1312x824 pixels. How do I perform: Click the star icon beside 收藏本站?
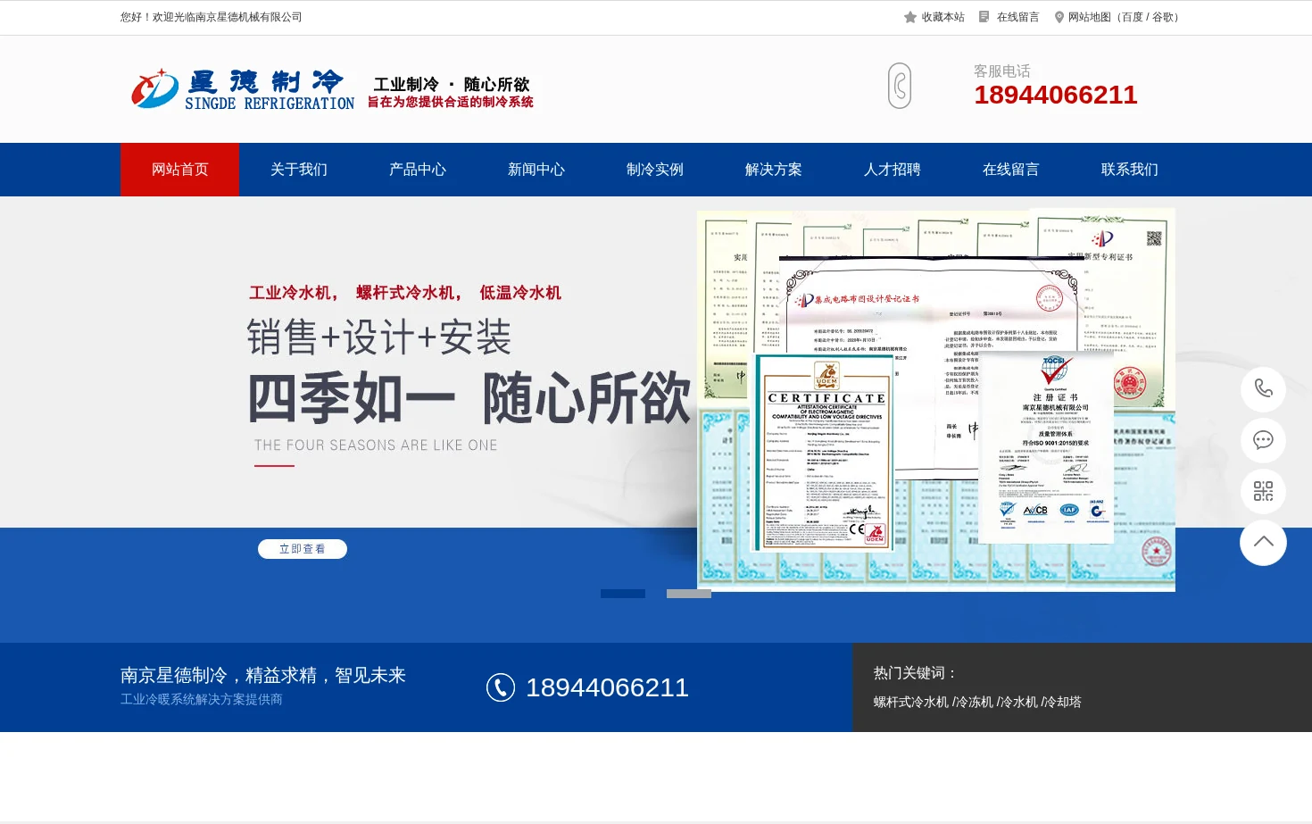(910, 17)
